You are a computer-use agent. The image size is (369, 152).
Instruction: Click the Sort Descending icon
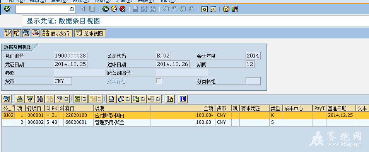tap(30, 99)
